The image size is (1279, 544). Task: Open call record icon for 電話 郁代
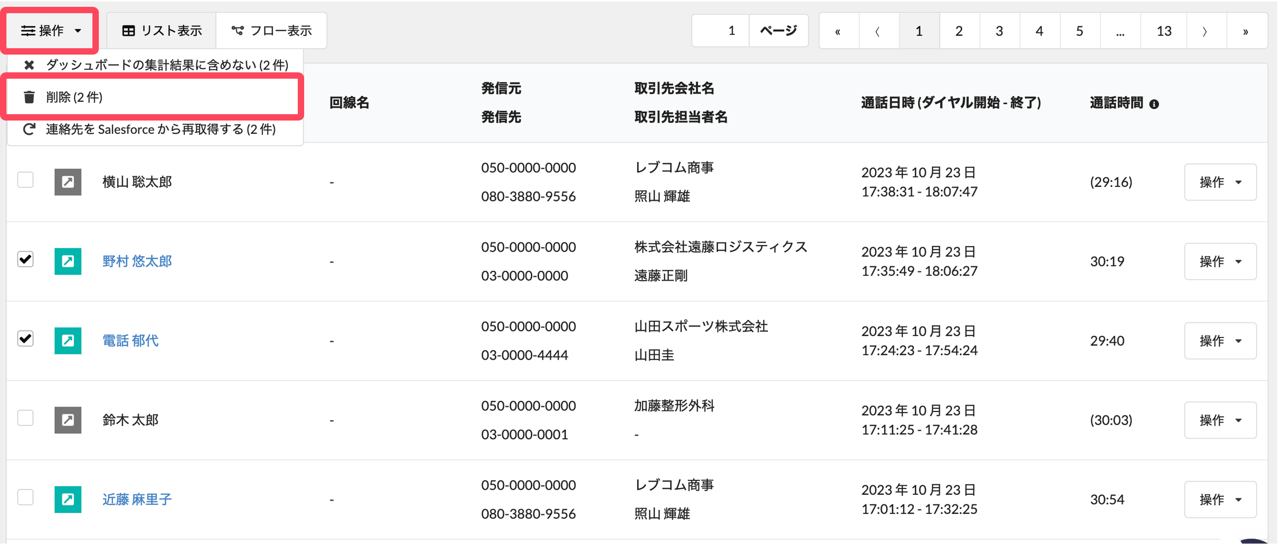point(68,341)
